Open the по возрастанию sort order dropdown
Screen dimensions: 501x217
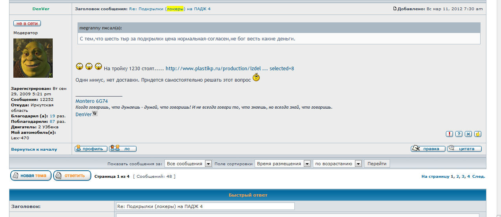[337, 164]
